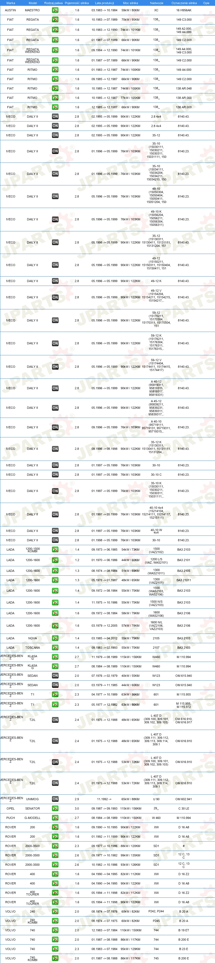Click petrol icon in Lada Toscana row
Viewport: 215px width, 963px height.
point(55,648)
